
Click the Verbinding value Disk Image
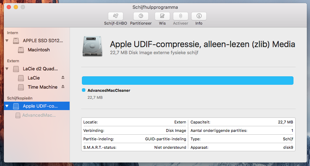point(176,130)
